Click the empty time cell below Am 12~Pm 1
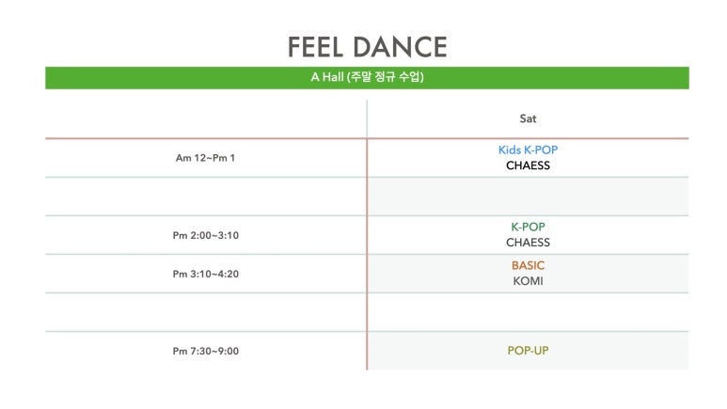This screenshot has height=409, width=727. [205, 197]
